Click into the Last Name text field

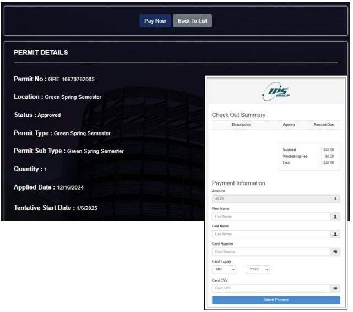[271, 234]
